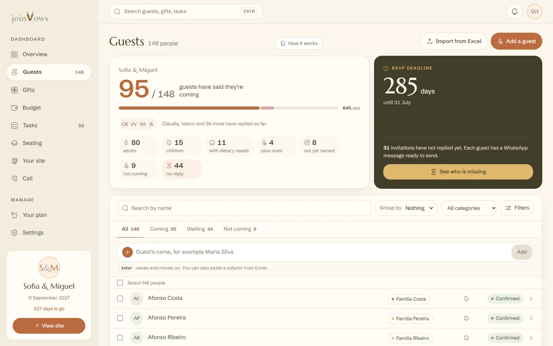The width and height of the screenshot is (553, 346).
Task: Click the SM profile avatar
Action: point(535,12)
